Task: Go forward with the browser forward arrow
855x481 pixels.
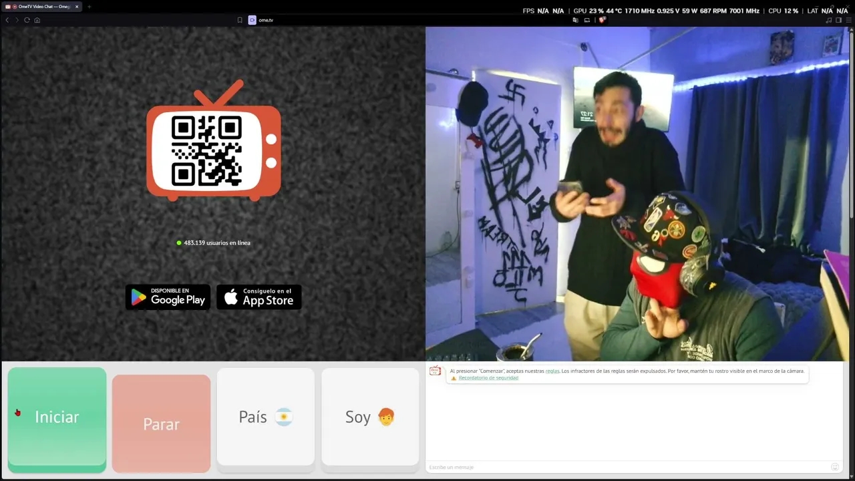Action: tap(17, 20)
